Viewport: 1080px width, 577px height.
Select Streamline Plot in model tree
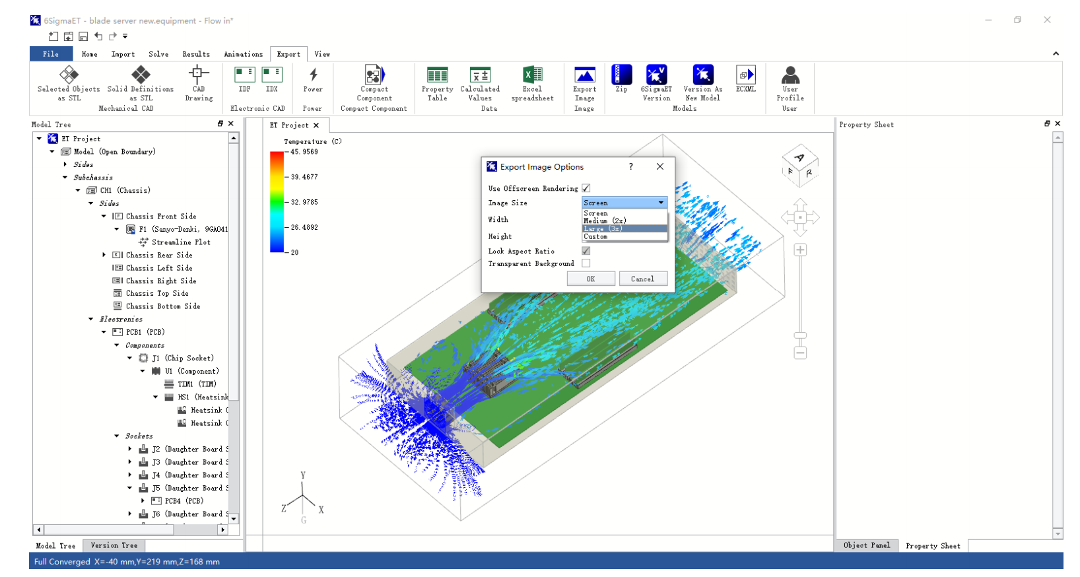pyautogui.click(x=180, y=242)
